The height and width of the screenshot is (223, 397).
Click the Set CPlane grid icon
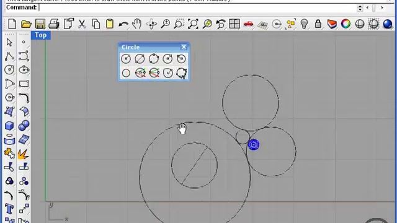pyautogui.click(x=262, y=25)
